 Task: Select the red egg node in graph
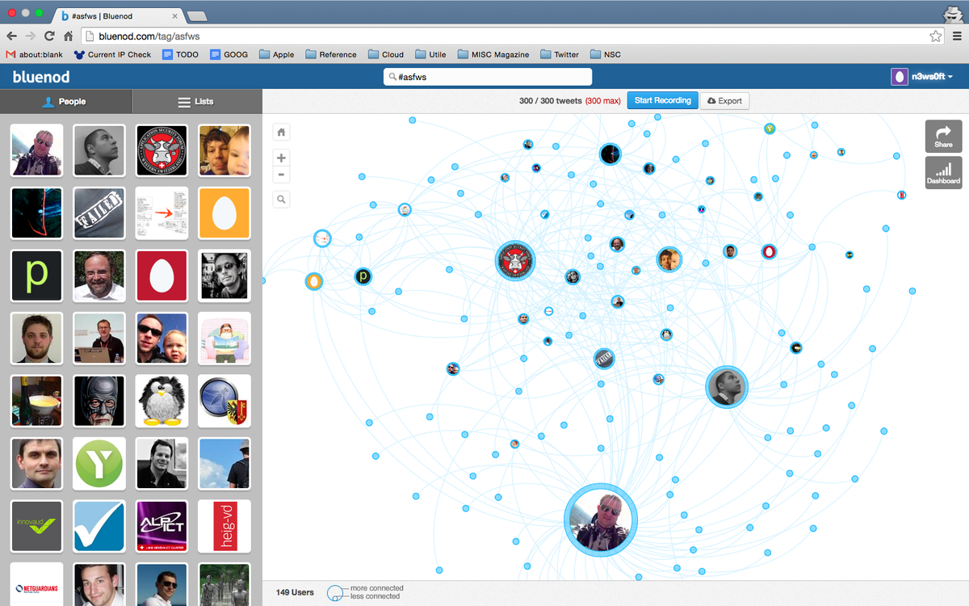769,252
